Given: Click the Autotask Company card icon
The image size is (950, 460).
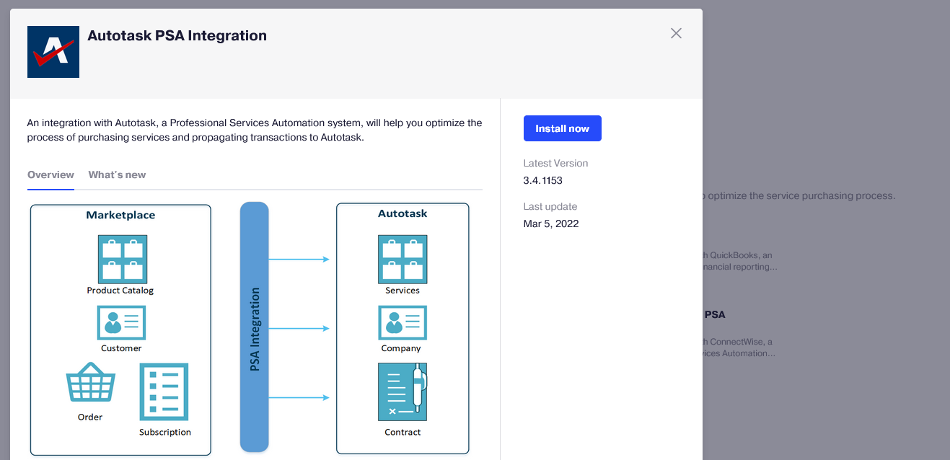Looking at the screenshot, I should (x=403, y=322).
